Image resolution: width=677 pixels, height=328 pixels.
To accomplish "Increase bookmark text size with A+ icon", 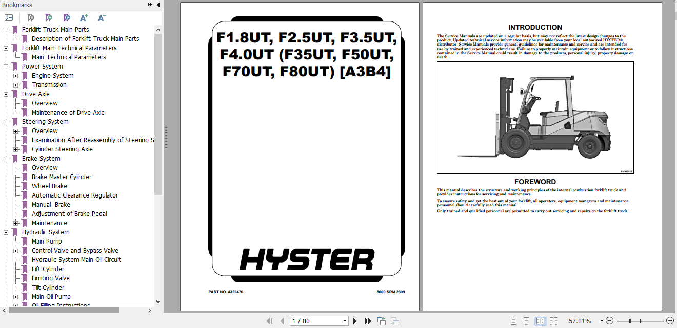I will pyautogui.click(x=84, y=17).
